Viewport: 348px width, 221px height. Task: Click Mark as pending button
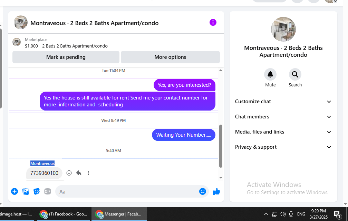click(x=66, y=57)
